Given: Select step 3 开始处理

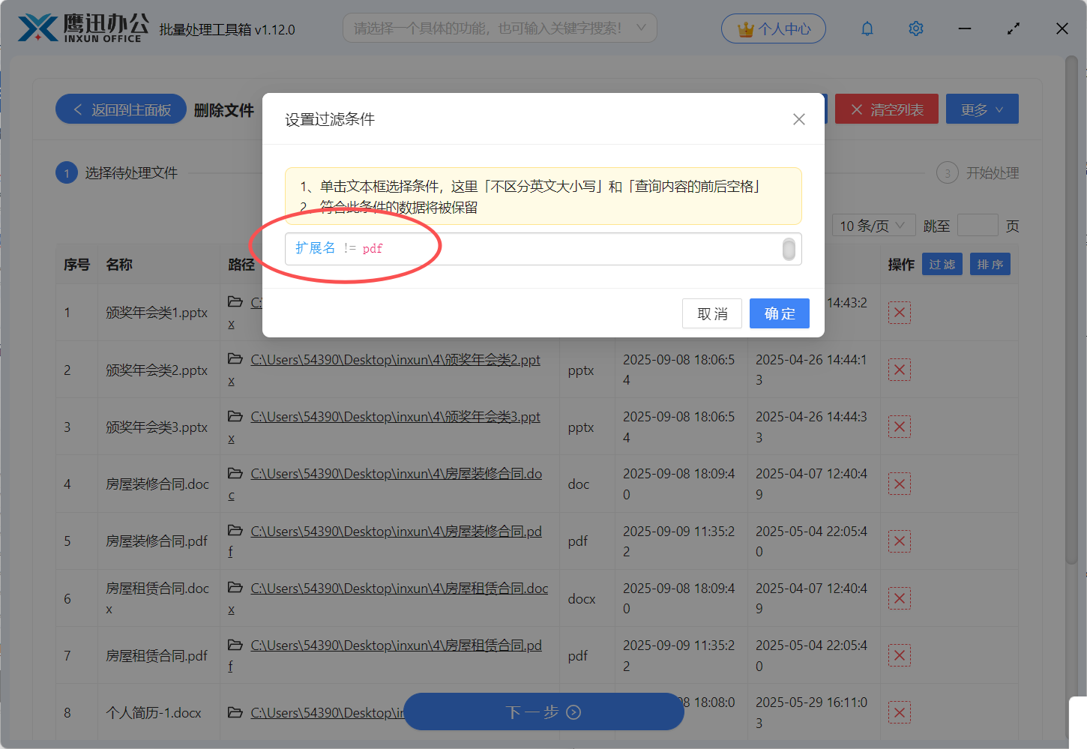Looking at the screenshot, I should click(978, 173).
